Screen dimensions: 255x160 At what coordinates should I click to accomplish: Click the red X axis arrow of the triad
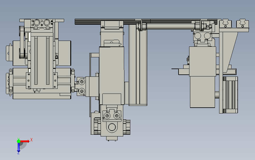[x=25, y=141]
